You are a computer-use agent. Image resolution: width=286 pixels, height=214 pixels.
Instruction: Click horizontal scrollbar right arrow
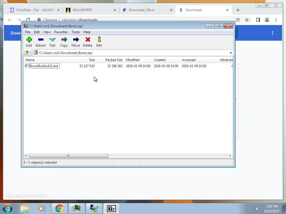(x=230, y=156)
